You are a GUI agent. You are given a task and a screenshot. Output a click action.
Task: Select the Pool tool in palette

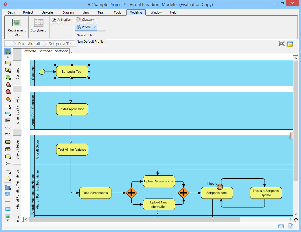(8, 113)
